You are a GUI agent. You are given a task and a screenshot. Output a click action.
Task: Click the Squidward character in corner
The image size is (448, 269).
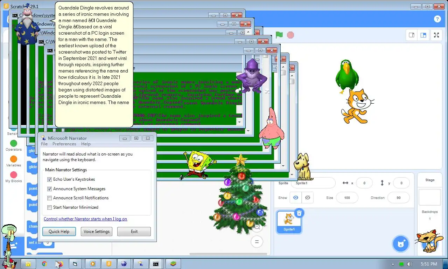point(8,246)
